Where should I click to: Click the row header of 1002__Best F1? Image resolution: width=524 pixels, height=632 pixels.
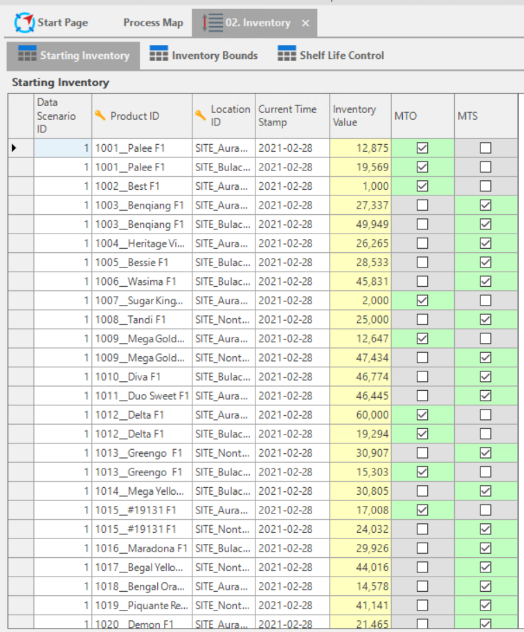point(21,186)
